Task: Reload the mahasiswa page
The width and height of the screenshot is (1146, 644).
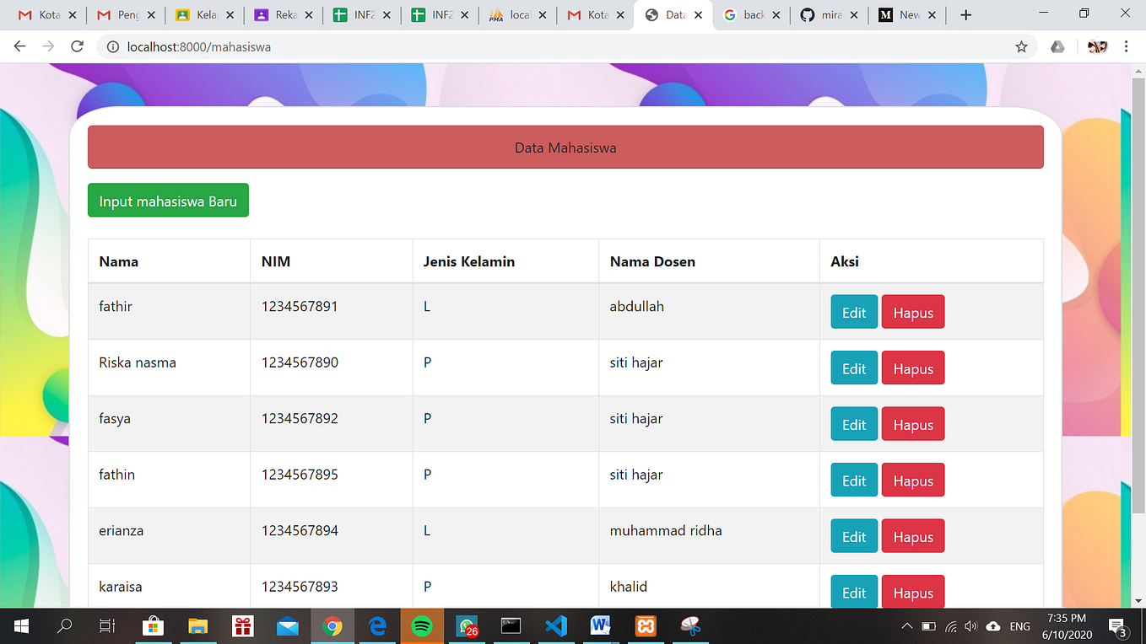Action: [77, 48]
